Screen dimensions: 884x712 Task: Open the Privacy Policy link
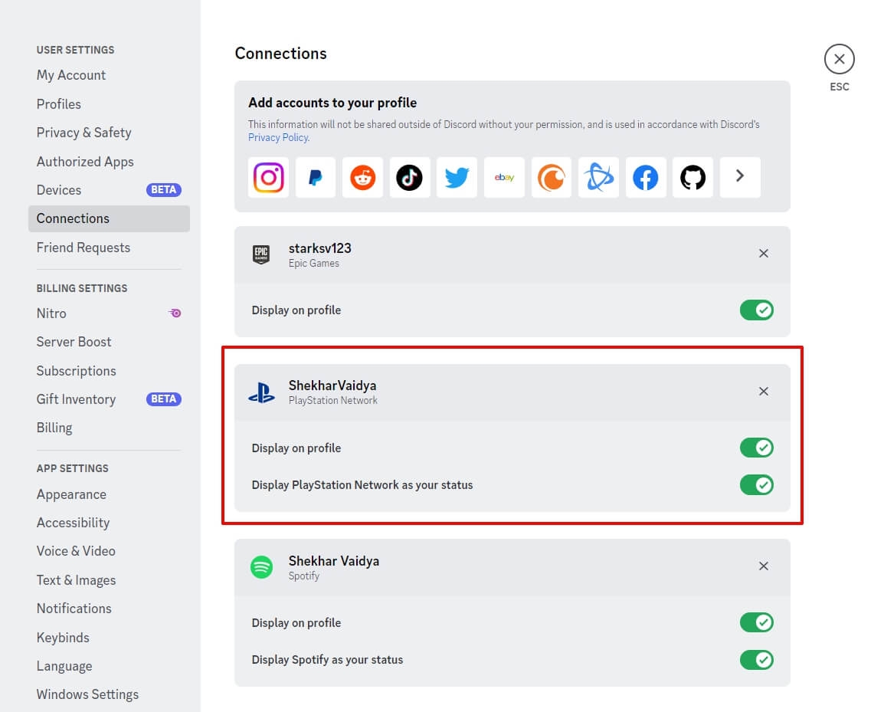click(279, 137)
